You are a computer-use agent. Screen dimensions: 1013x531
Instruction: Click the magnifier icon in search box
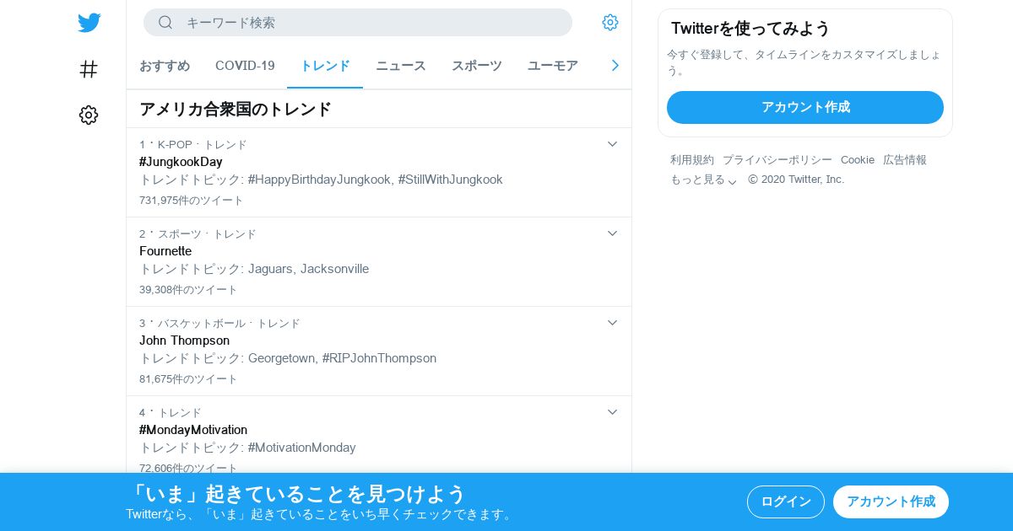165,22
